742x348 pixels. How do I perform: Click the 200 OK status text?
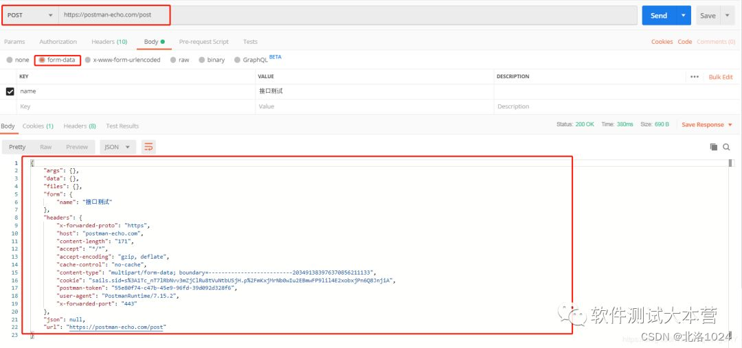(x=585, y=124)
